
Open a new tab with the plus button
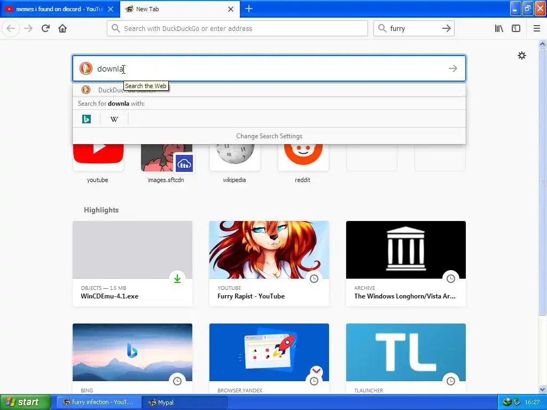point(249,9)
